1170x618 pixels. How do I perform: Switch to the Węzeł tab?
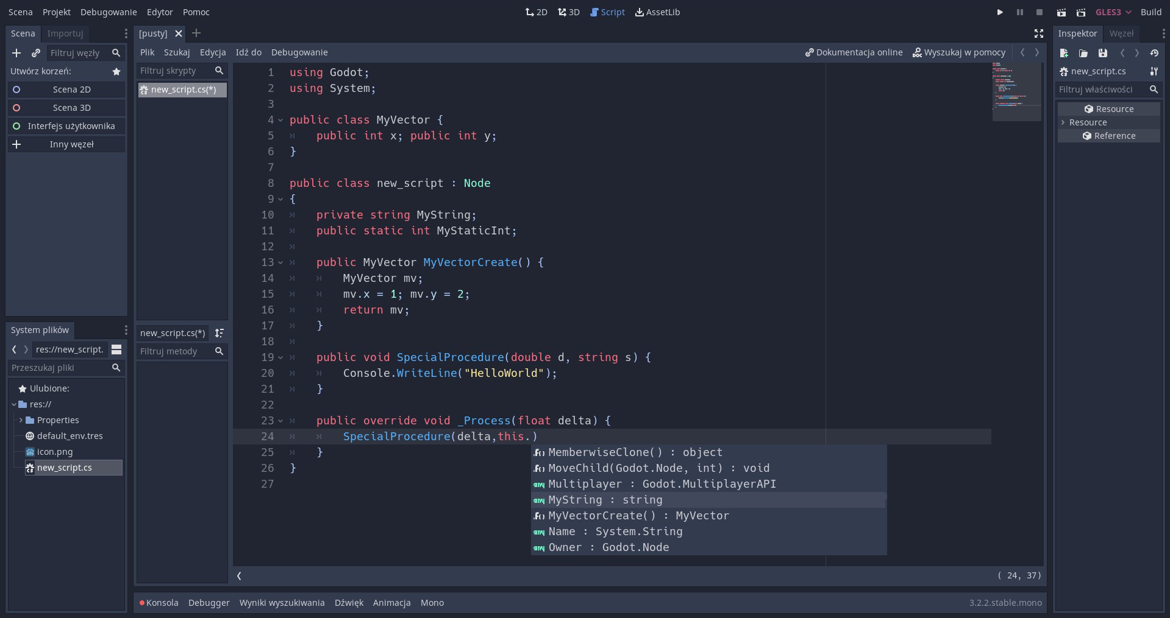click(x=1121, y=33)
